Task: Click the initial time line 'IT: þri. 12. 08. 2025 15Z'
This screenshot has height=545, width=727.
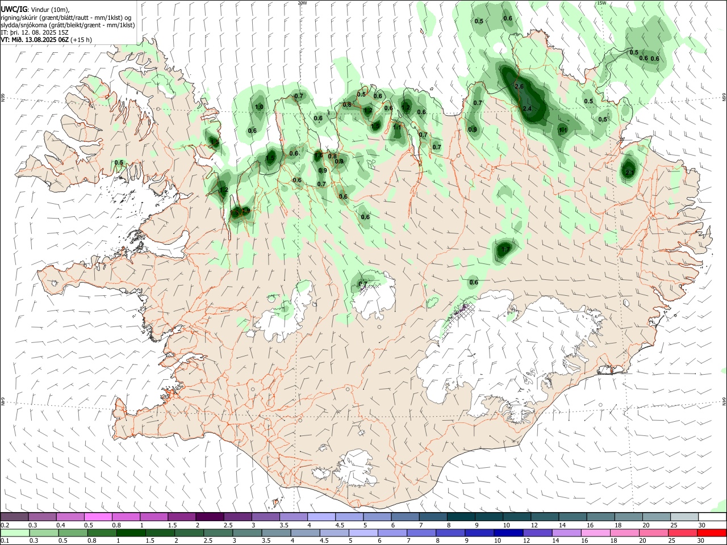Action: (34, 32)
